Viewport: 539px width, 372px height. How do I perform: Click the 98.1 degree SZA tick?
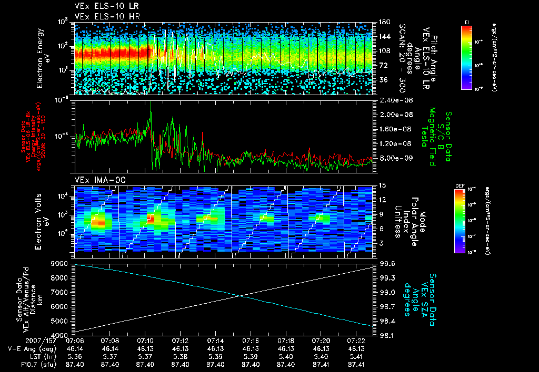[x=387, y=335]
